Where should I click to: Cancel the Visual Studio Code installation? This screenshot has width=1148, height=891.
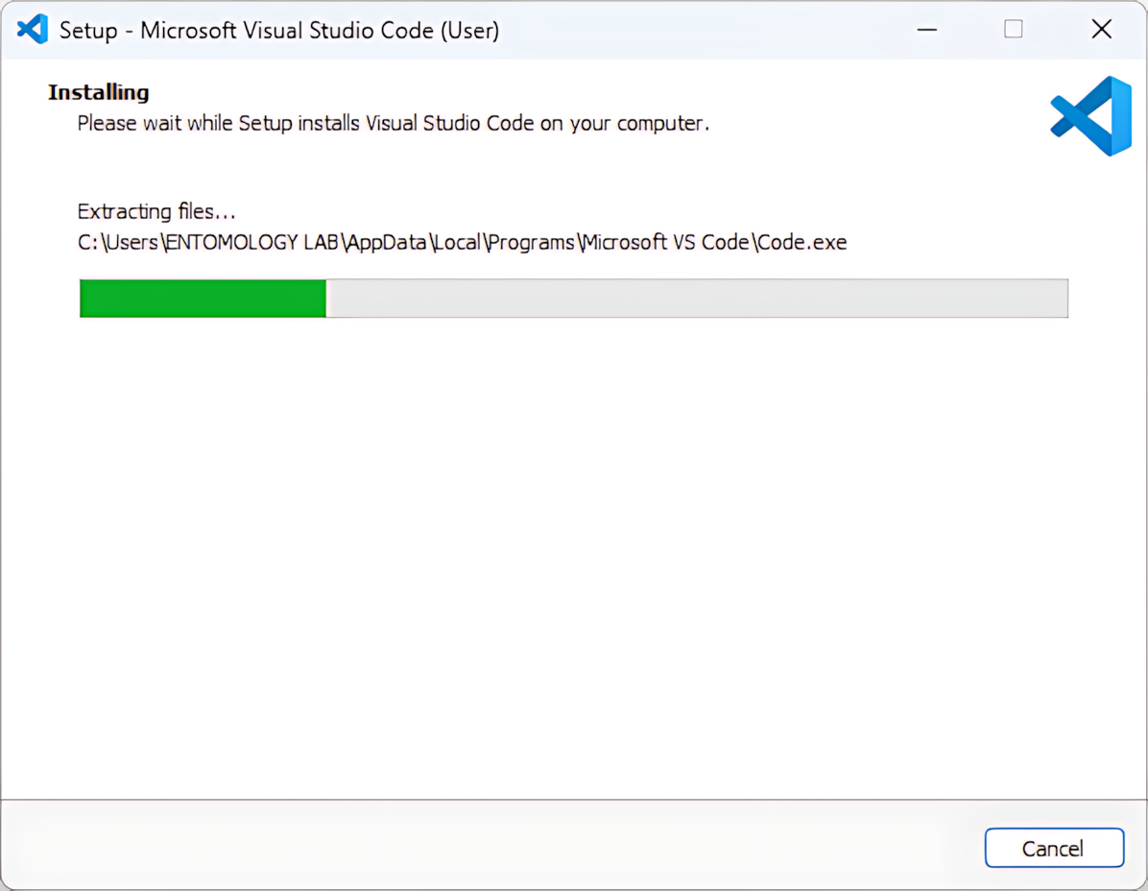pos(1053,848)
